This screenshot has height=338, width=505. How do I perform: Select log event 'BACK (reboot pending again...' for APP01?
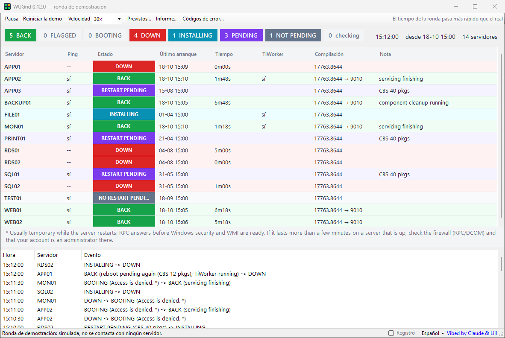tap(175, 274)
